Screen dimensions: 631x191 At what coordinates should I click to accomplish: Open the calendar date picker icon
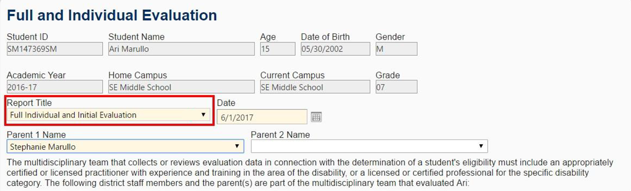point(316,117)
